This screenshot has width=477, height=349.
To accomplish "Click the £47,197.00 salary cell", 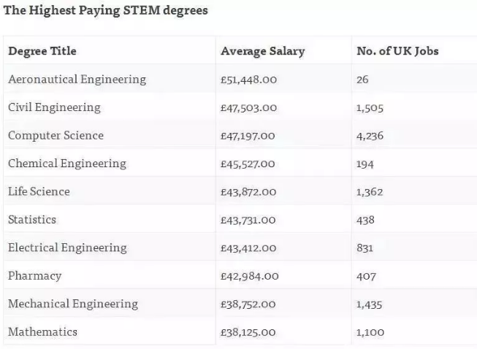I will pyautogui.click(x=248, y=136).
